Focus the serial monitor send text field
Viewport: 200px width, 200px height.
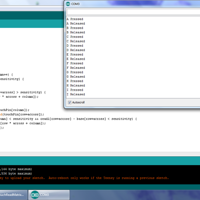click(133, 12)
